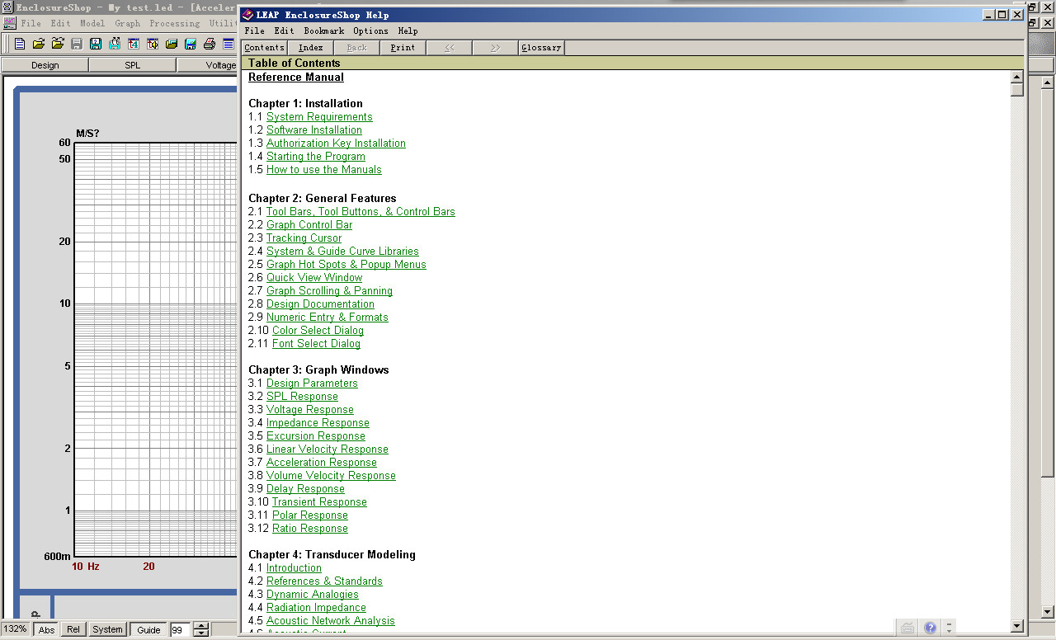Image resolution: width=1056 pixels, height=640 pixels.
Task: Click the Index button in Help toolbar
Action: point(310,47)
